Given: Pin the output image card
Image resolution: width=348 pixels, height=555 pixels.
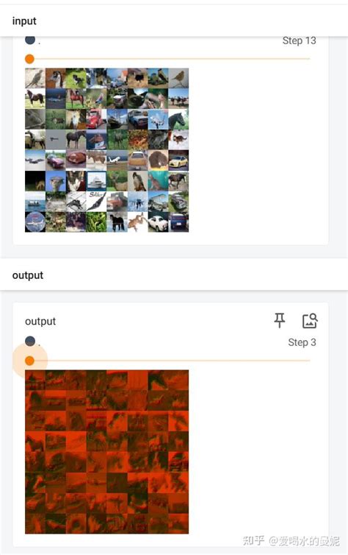Looking at the screenshot, I should pyautogui.click(x=280, y=320).
